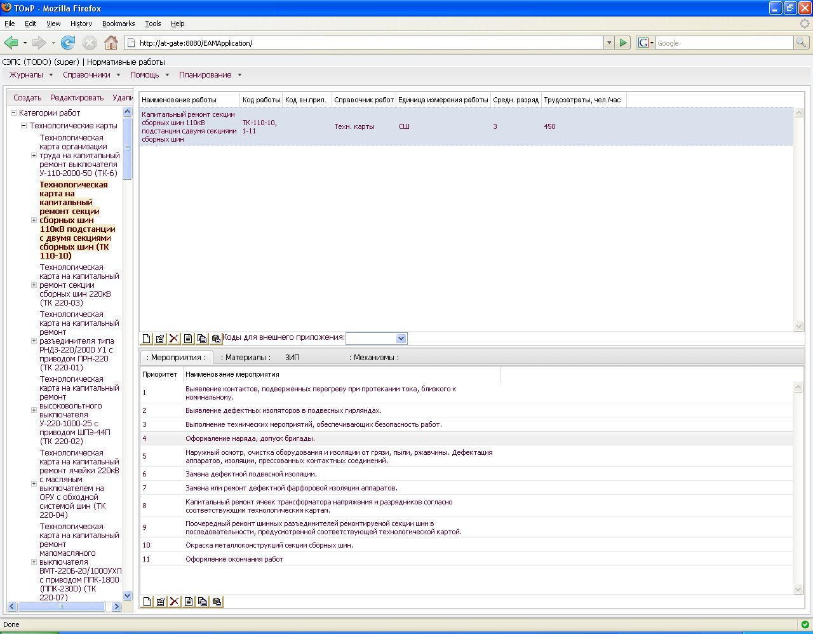813x634 pixels.
Task: Expand the ТК 220-03 tree node
Action: (34, 285)
